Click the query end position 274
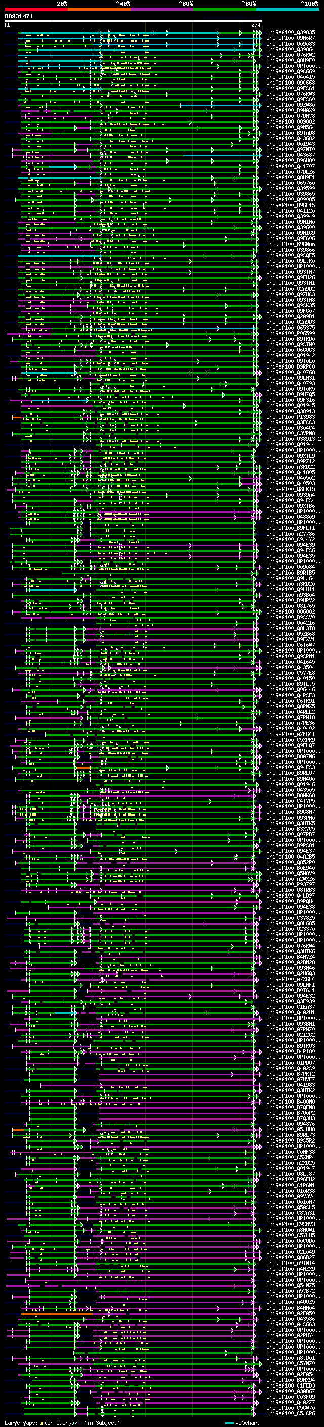This screenshot has width=324, height=1427. [255, 25]
